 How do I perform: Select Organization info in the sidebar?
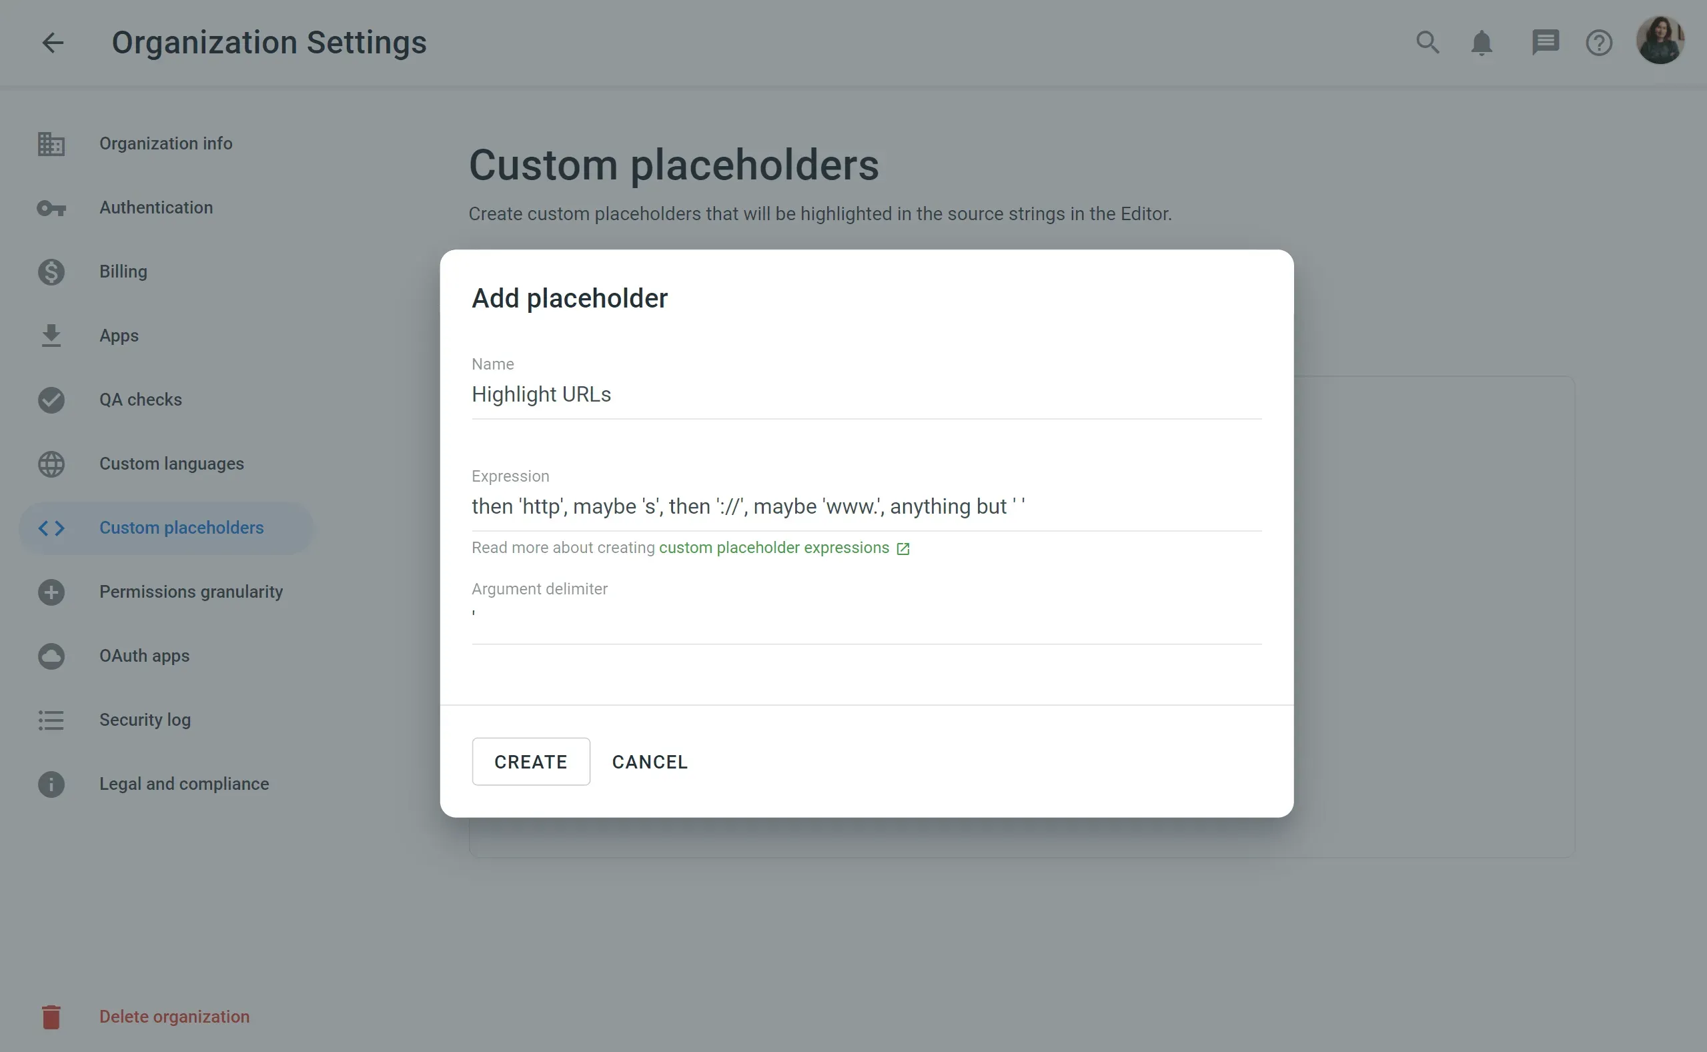[165, 143]
